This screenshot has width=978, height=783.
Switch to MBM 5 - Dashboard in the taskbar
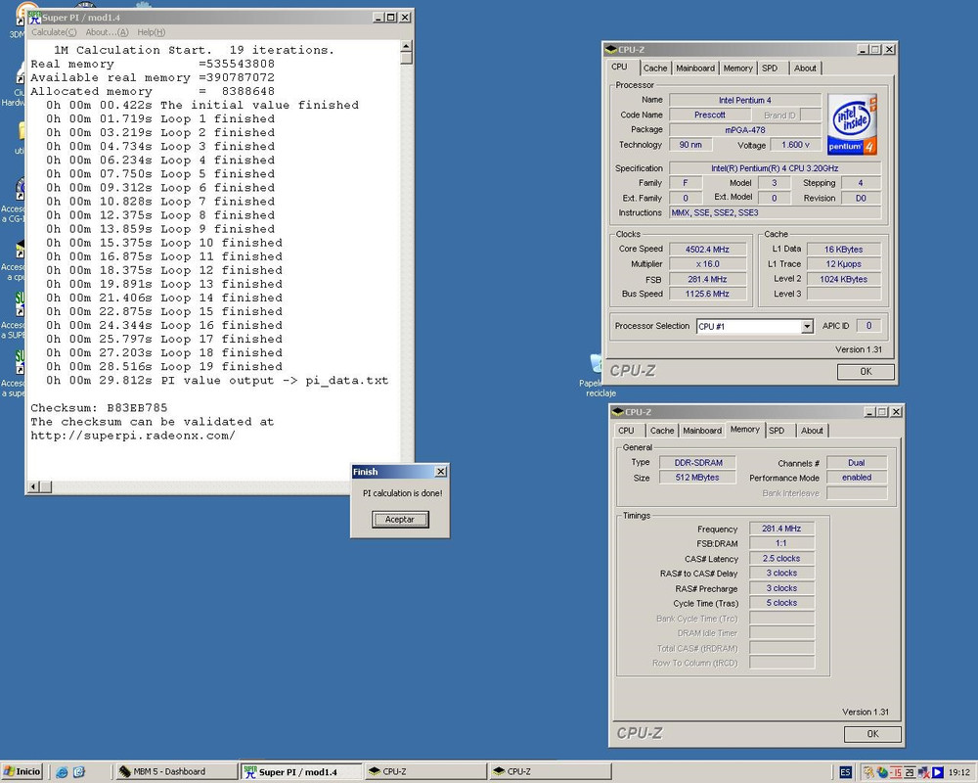tap(175, 772)
